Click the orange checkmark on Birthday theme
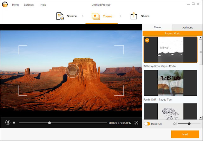The image size is (203, 141). point(147,40)
